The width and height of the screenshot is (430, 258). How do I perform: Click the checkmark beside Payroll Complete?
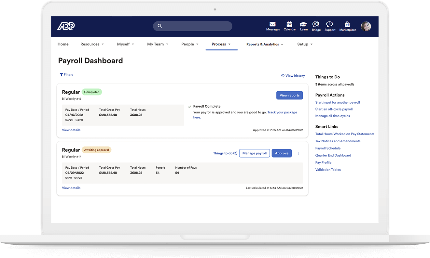tap(190, 106)
